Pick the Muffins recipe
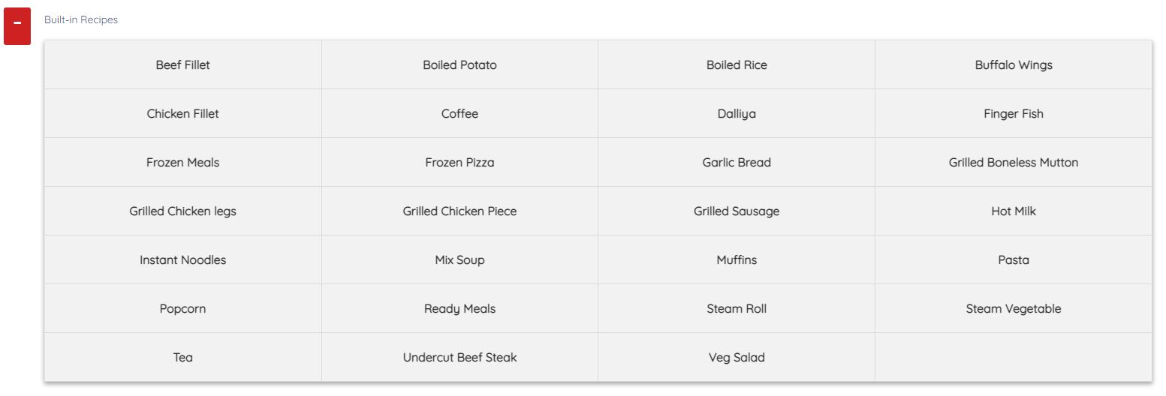 (x=737, y=260)
